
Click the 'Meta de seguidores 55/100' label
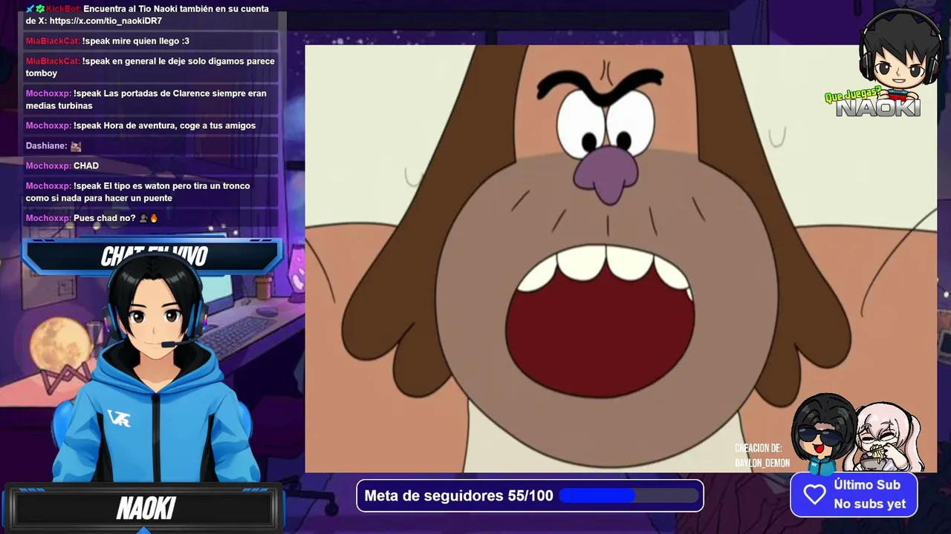pos(458,495)
